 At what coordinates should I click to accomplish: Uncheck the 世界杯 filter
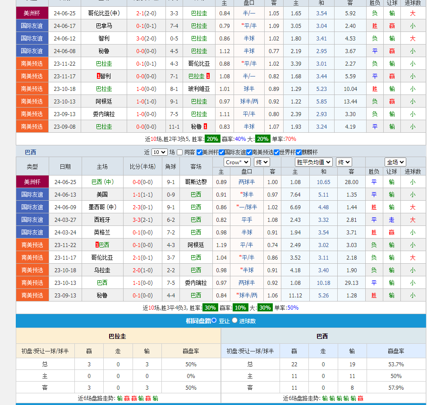(x=277, y=152)
